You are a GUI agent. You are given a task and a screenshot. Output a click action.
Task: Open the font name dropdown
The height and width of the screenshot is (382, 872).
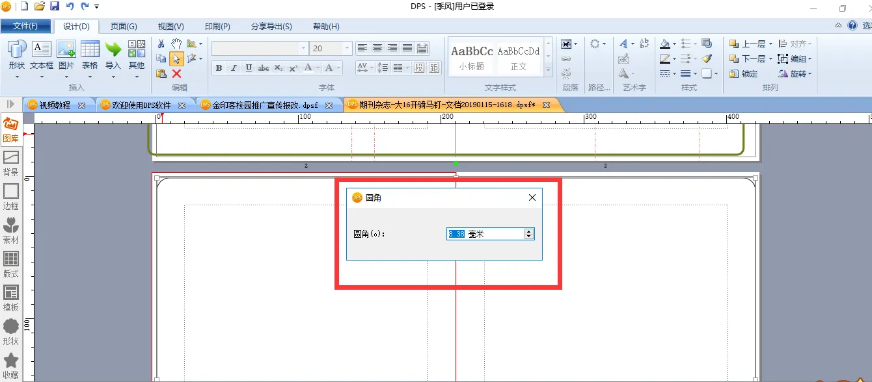pos(303,48)
